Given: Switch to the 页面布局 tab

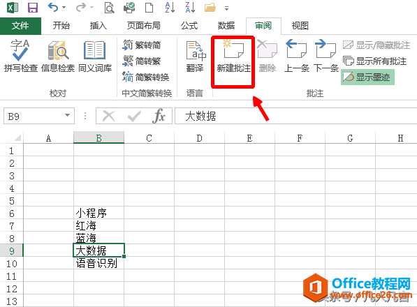Looking at the screenshot, I should tap(144, 26).
